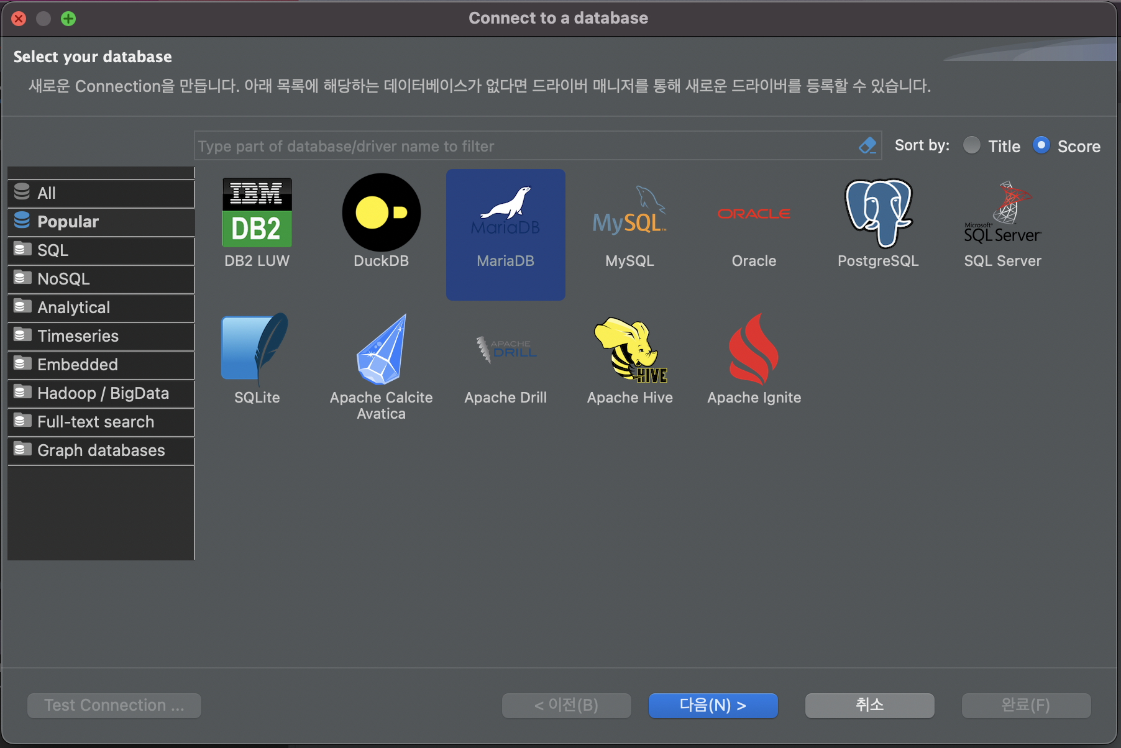This screenshot has width=1121, height=748.
Task: Click the green zoom window button
Action: 68,19
